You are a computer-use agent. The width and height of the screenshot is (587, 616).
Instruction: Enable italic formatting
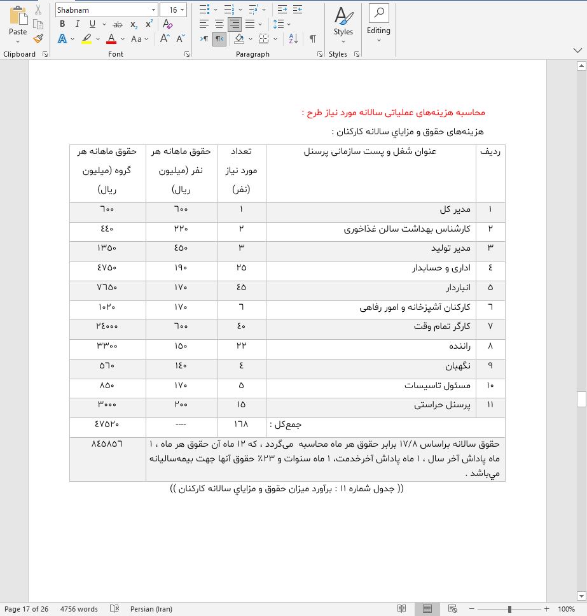pyautogui.click(x=78, y=24)
